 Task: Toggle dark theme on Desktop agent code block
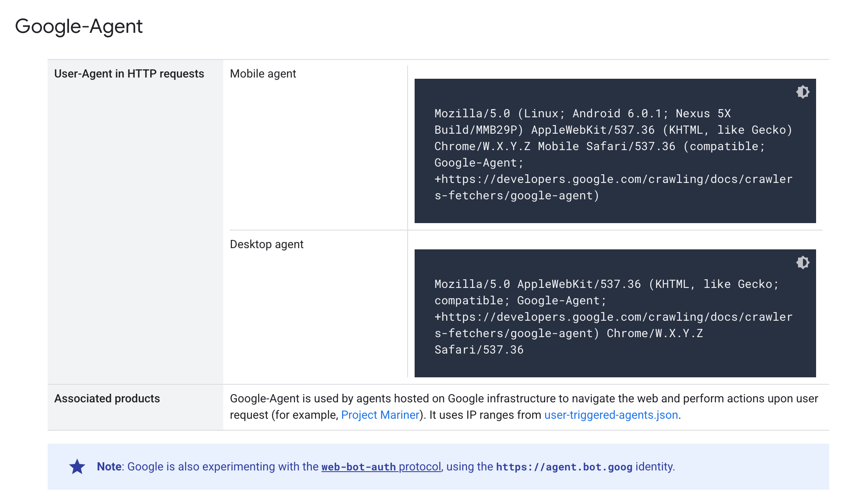point(803,262)
